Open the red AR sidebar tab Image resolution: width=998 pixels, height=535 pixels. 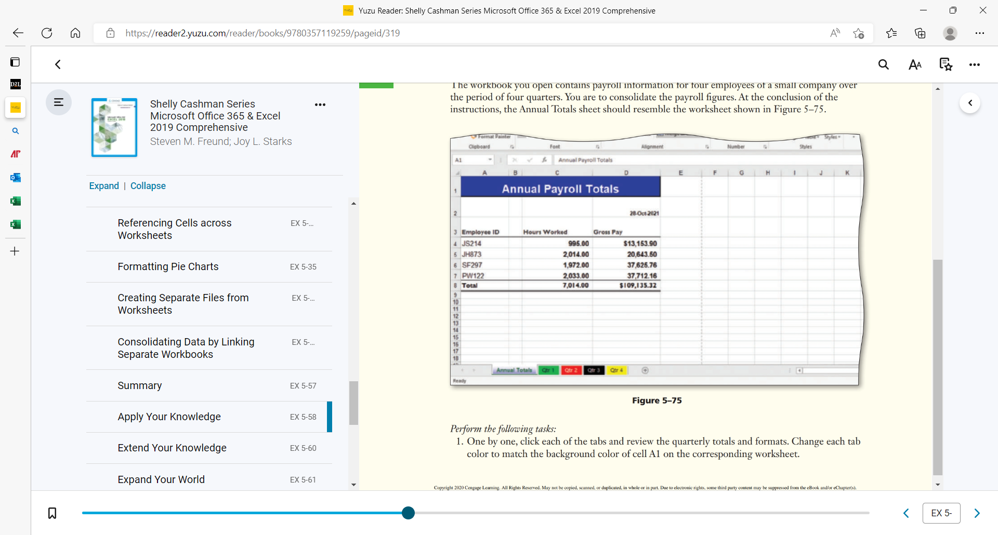point(16,154)
